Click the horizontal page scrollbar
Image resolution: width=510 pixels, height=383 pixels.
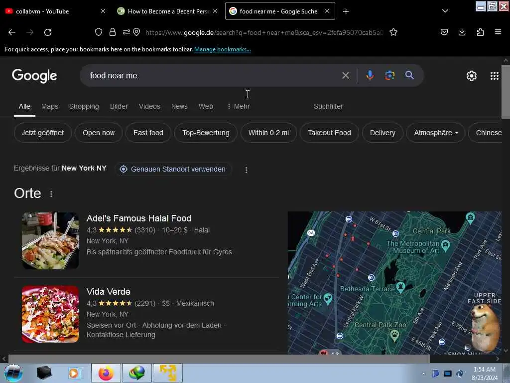tap(219, 359)
